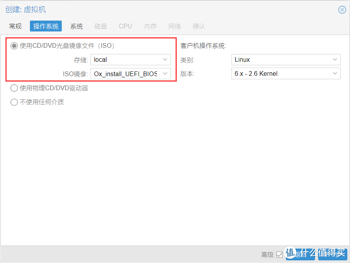350x263 pixels.
Task: Select the "使用CD/DVD光盘镜像文件 (ISO)" radio button
Action: (14, 45)
